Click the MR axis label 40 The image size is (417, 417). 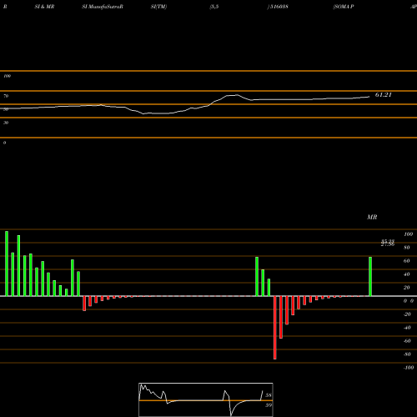[407, 274]
